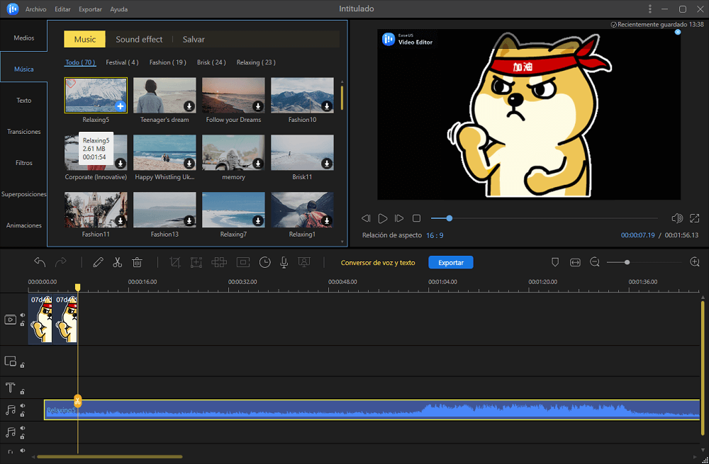This screenshot has width=709, height=464.
Task: Mute the video track speaker toggle
Action: [22, 316]
